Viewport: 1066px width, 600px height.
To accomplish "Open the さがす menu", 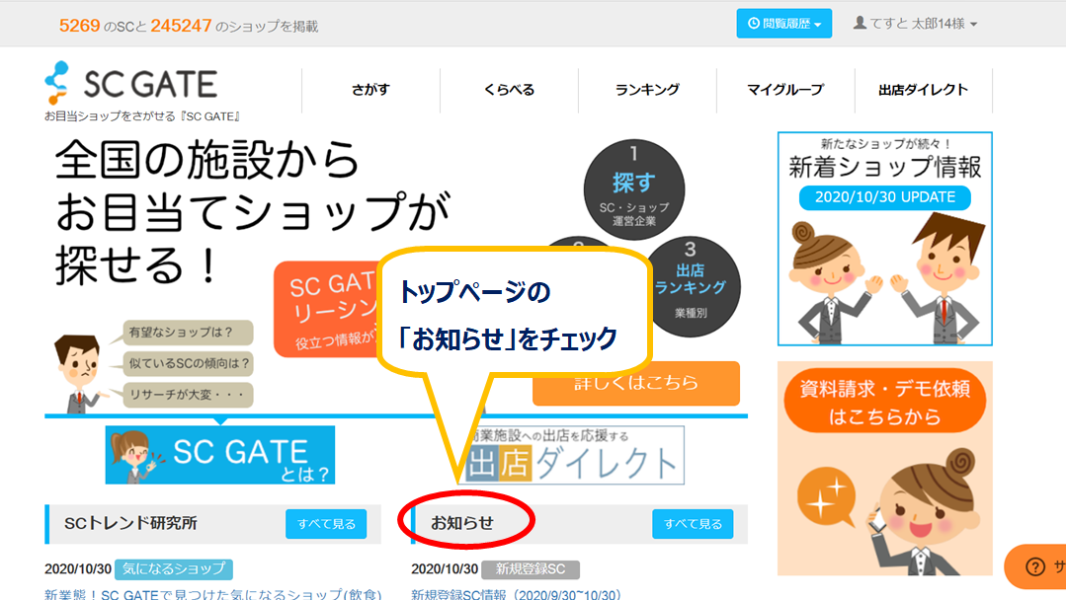I will click(370, 90).
